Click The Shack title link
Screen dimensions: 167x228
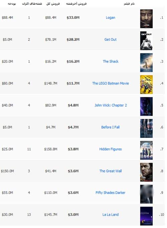coord(111,61)
